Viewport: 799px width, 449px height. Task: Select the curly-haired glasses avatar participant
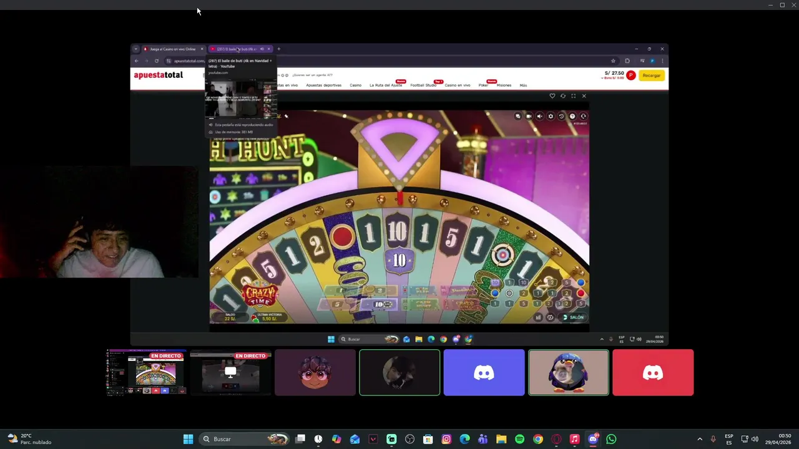315,372
